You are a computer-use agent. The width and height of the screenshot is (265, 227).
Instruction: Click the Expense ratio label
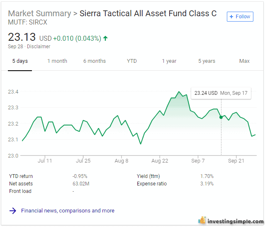tap(152, 184)
